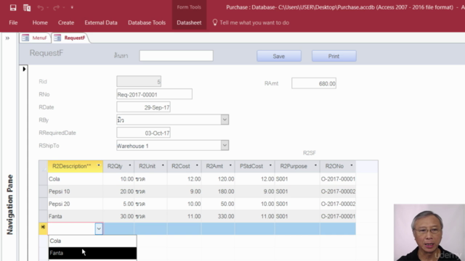Click the Pepsi 10 description cell

pyautogui.click(x=76, y=191)
